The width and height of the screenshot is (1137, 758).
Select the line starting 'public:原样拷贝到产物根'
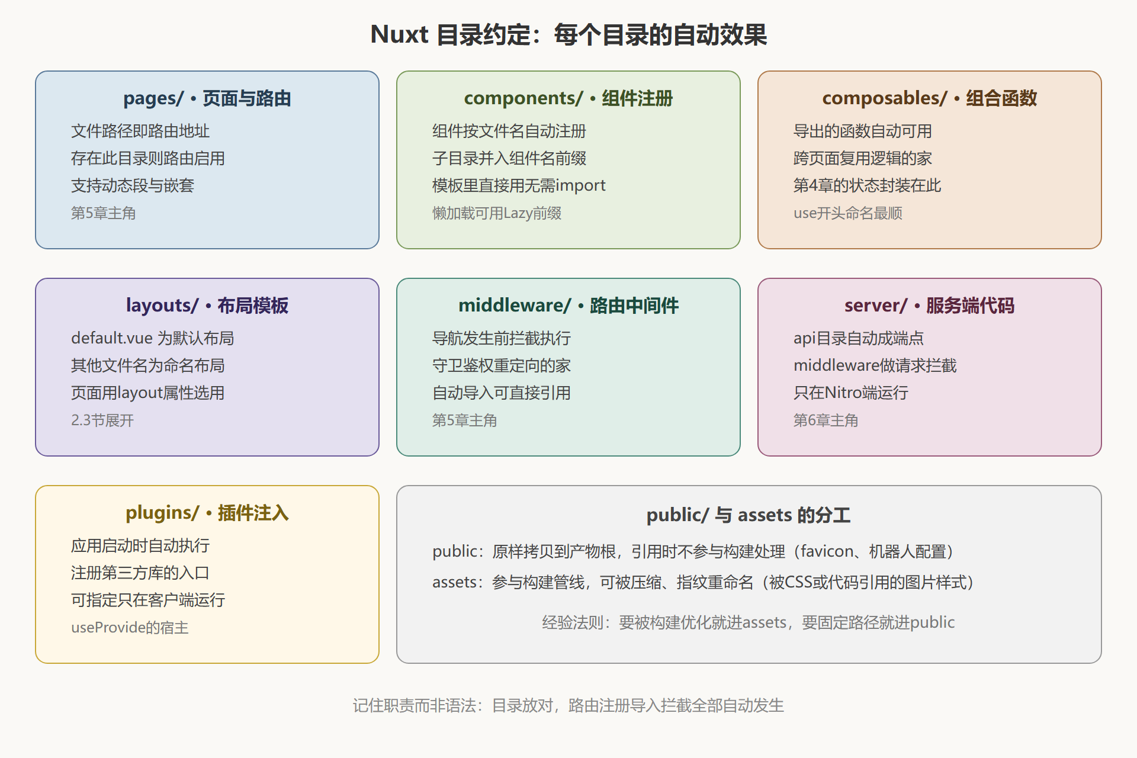693,551
